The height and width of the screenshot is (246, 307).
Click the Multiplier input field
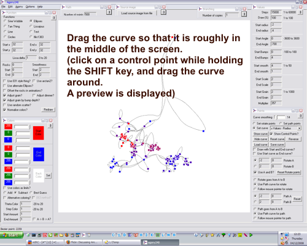pos(276,103)
